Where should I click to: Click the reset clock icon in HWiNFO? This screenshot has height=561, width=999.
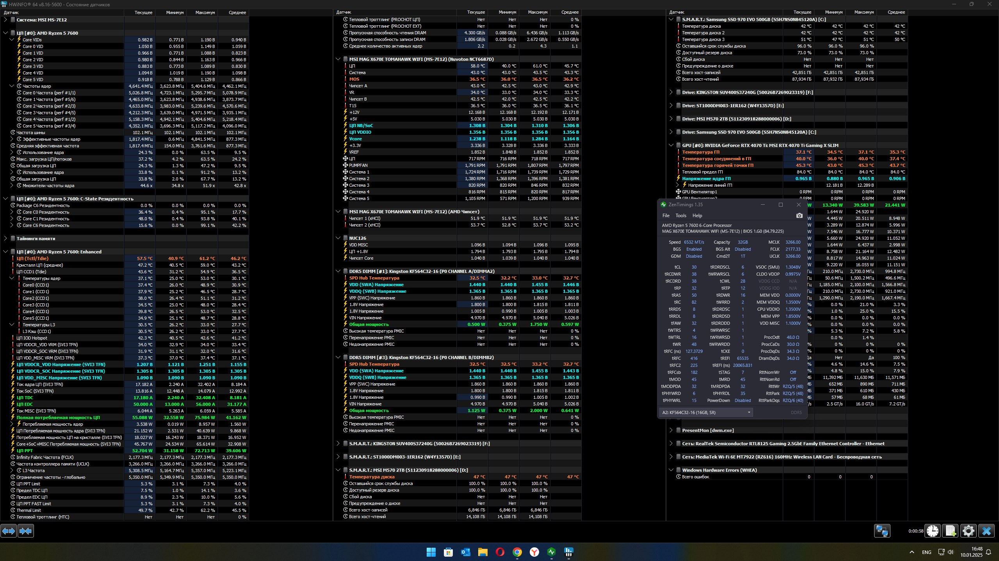click(933, 531)
